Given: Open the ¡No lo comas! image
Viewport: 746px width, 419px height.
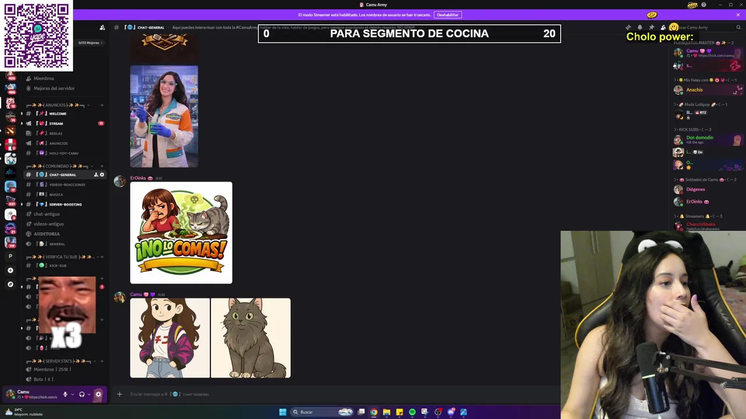Looking at the screenshot, I should 181,233.
